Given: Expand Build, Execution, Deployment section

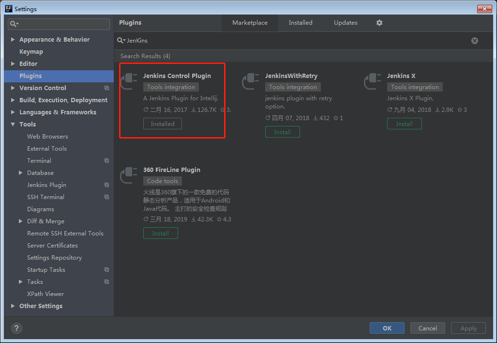Looking at the screenshot, I should (x=13, y=100).
